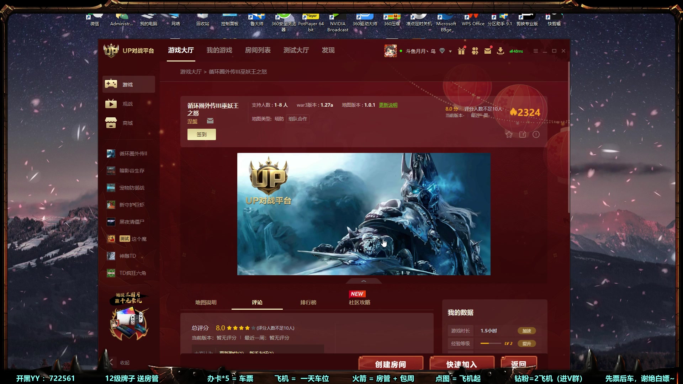Open 新守护巨虾 game entry
The height and width of the screenshot is (384, 683).
click(x=129, y=204)
